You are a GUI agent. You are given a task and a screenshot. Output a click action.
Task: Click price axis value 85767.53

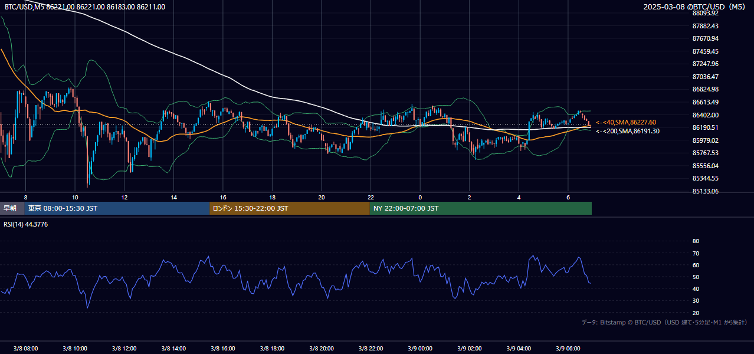point(706,153)
